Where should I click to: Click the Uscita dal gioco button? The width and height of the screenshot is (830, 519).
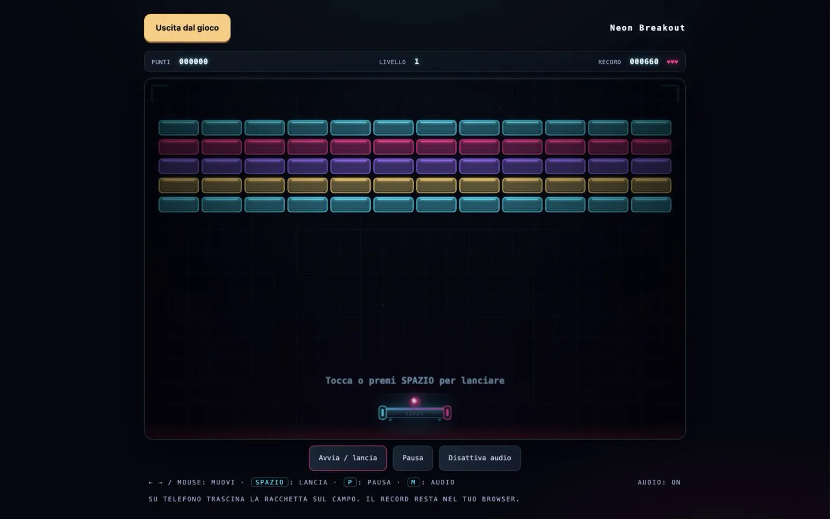tap(187, 28)
